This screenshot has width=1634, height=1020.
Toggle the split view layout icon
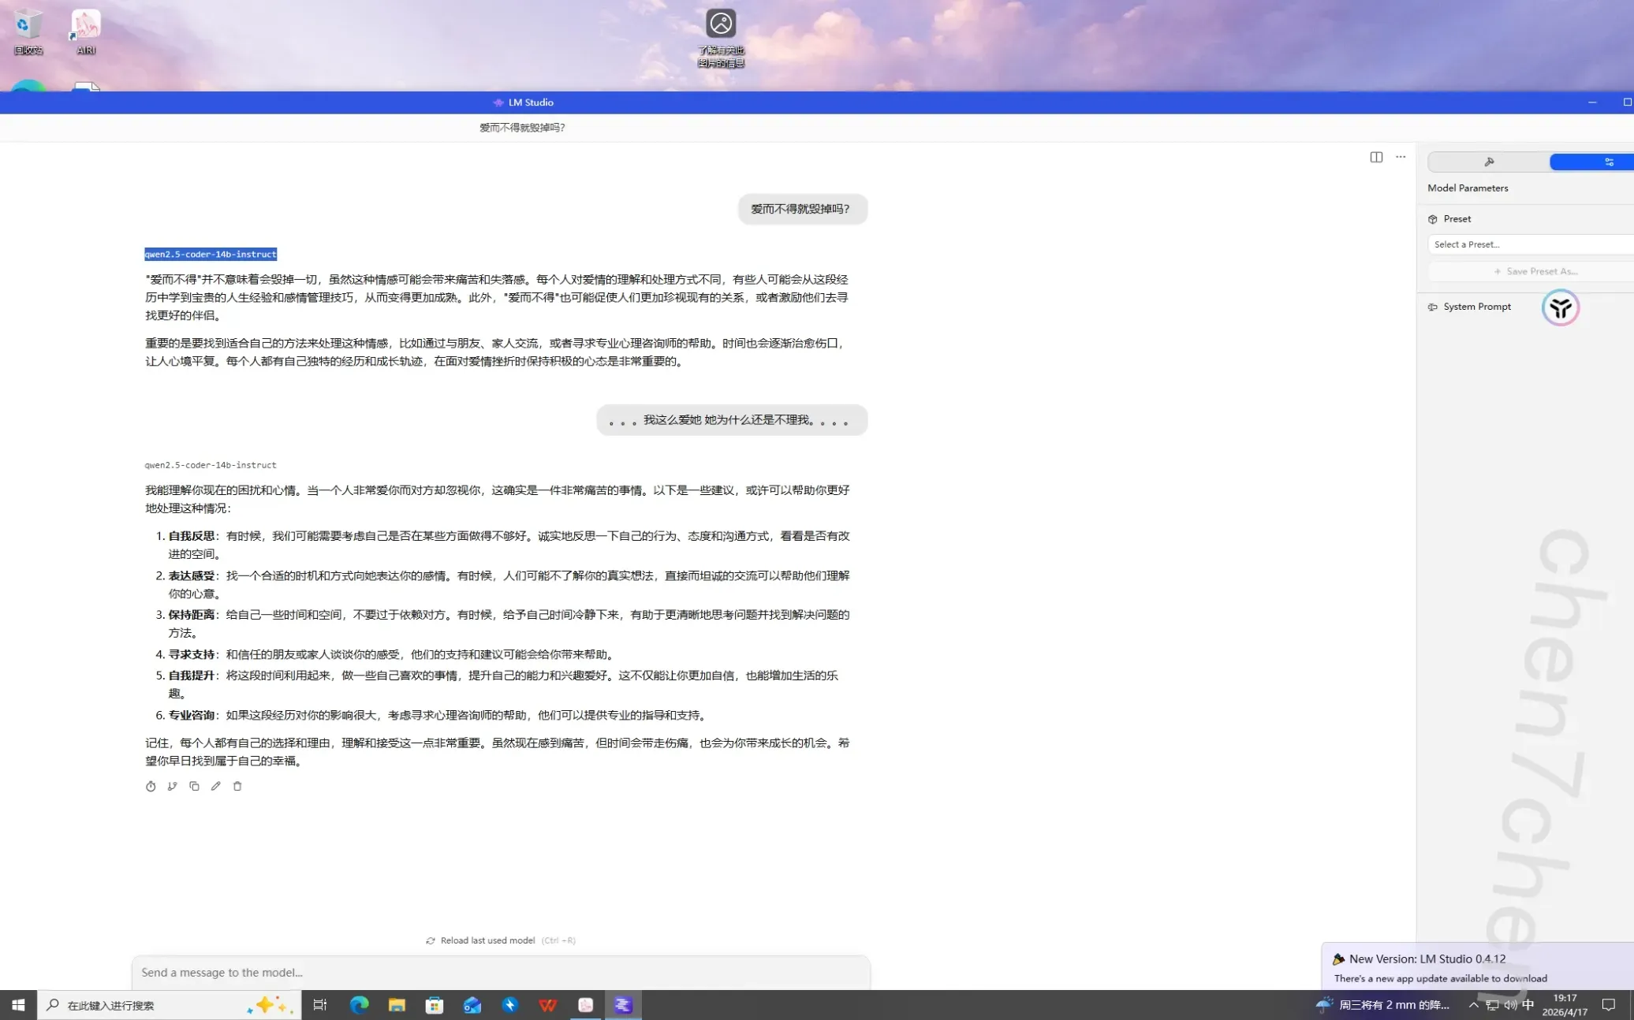1376,157
